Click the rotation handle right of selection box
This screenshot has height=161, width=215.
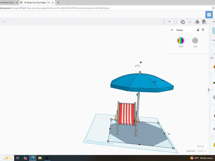169,134
